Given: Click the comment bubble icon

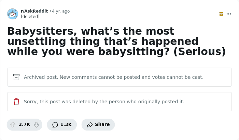Looking at the screenshot, I should coord(55,125).
